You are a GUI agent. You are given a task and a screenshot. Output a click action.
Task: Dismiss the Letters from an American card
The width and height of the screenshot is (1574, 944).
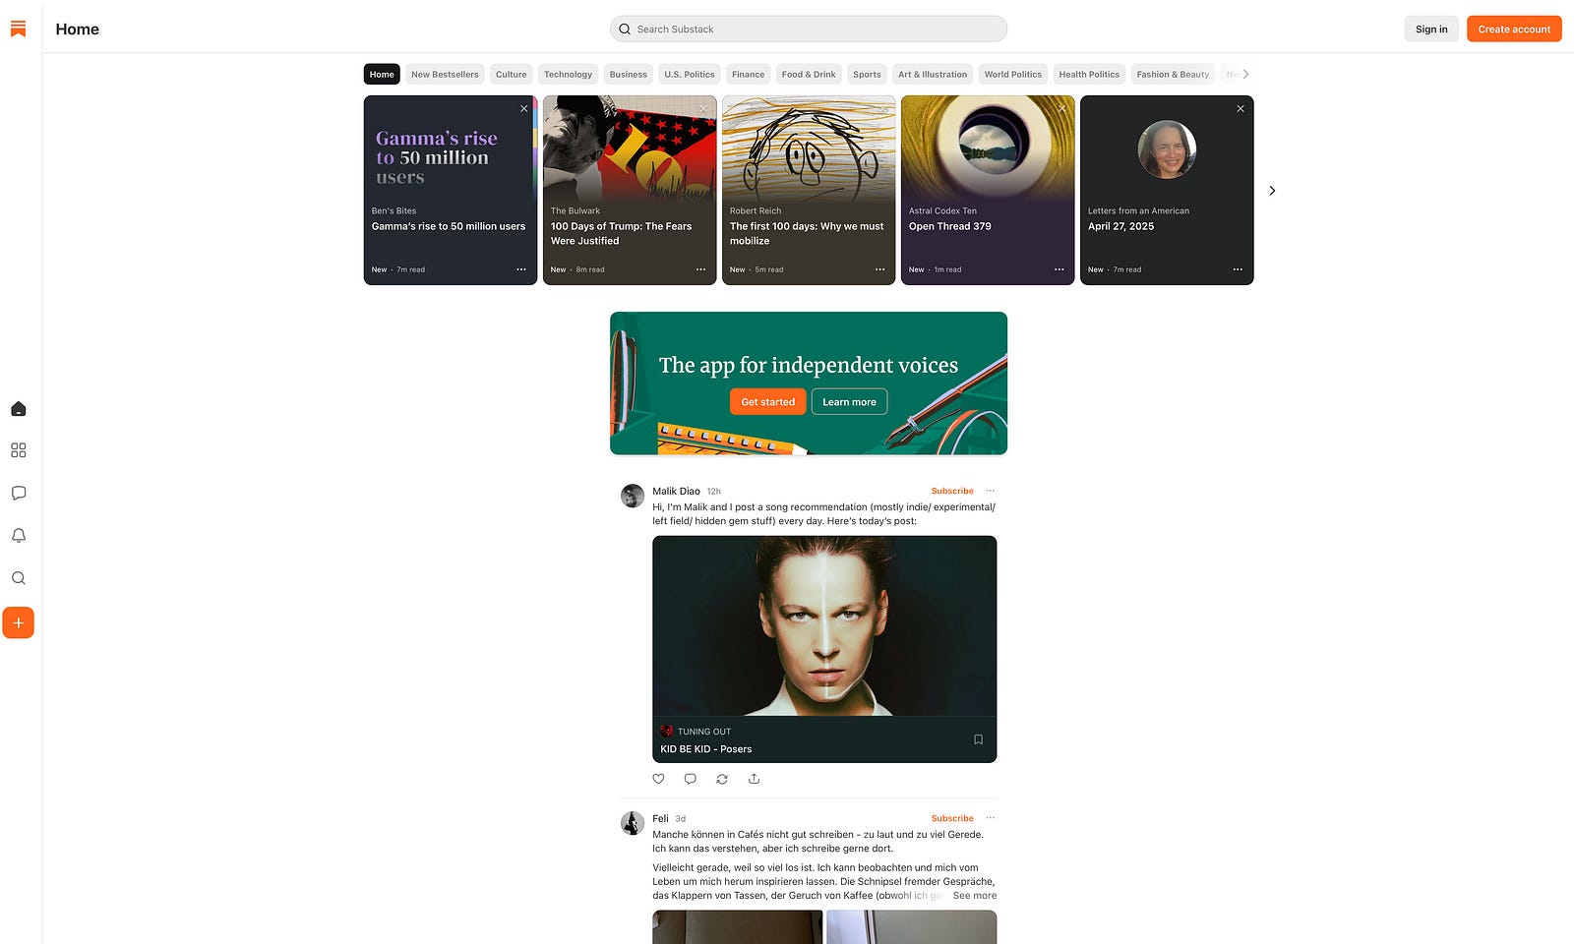click(1241, 108)
